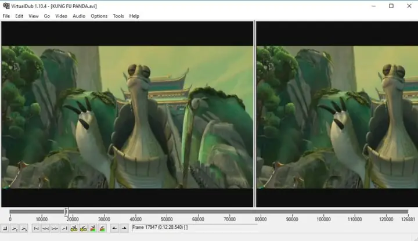Maximize the VirtualDub window
Viewport: 418px width, 241px height.
[391, 6]
